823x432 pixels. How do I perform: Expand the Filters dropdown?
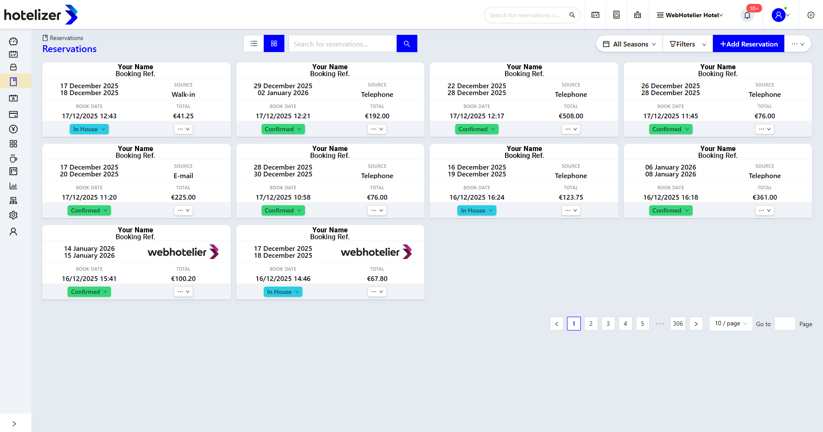[687, 44]
